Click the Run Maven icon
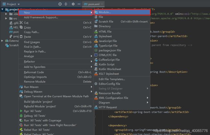The image size is (210, 135). pyautogui.click(x=21, y=87)
